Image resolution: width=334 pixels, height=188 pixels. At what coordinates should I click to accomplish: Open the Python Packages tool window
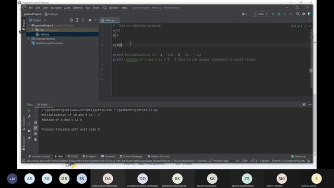(131, 157)
